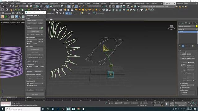Toggle Enable In Viewport checkbox

click(x=180, y=55)
